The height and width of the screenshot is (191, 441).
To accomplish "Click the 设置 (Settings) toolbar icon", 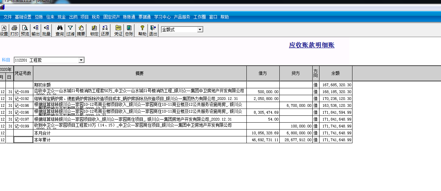I will point(4,31).
